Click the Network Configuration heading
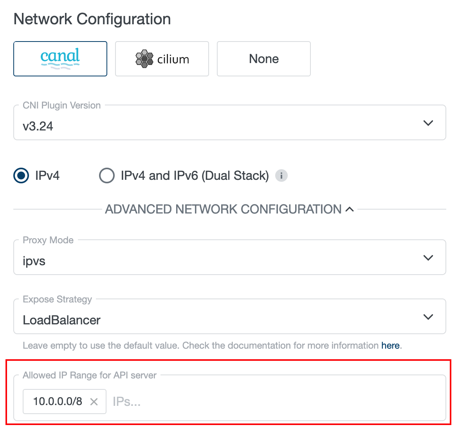This screenshot has width=458, height=427. tap(92, 19)
